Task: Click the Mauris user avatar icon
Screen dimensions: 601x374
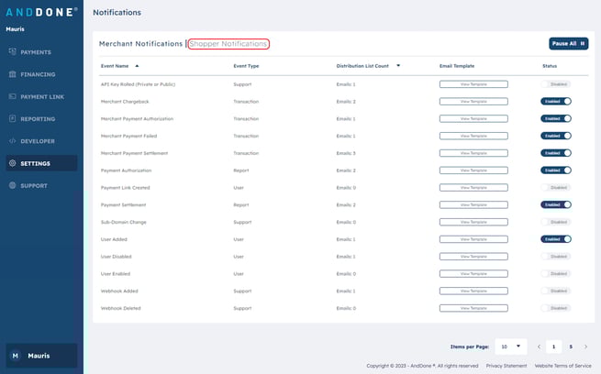Action: (14, 356)
